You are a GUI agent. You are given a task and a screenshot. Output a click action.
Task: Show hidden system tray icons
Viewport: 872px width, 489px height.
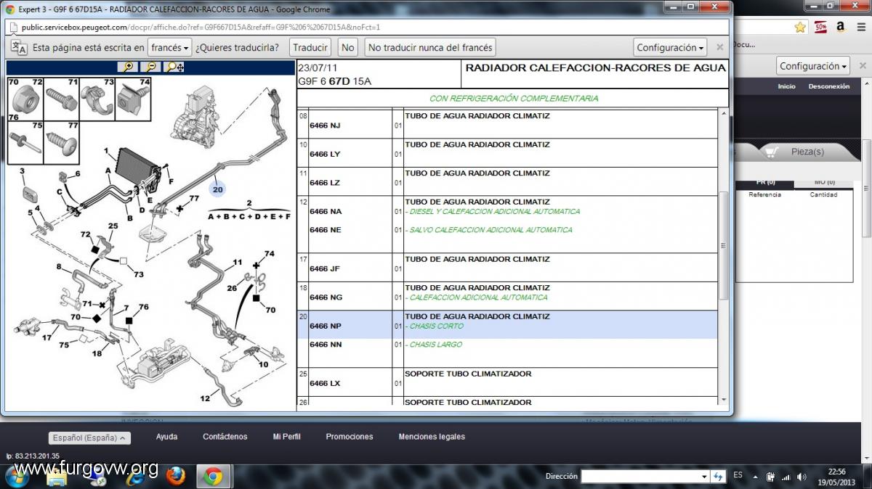(756, 477)
